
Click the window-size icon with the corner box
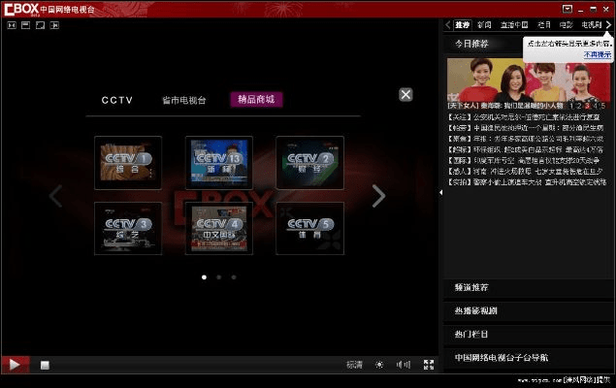click(40, 25)
